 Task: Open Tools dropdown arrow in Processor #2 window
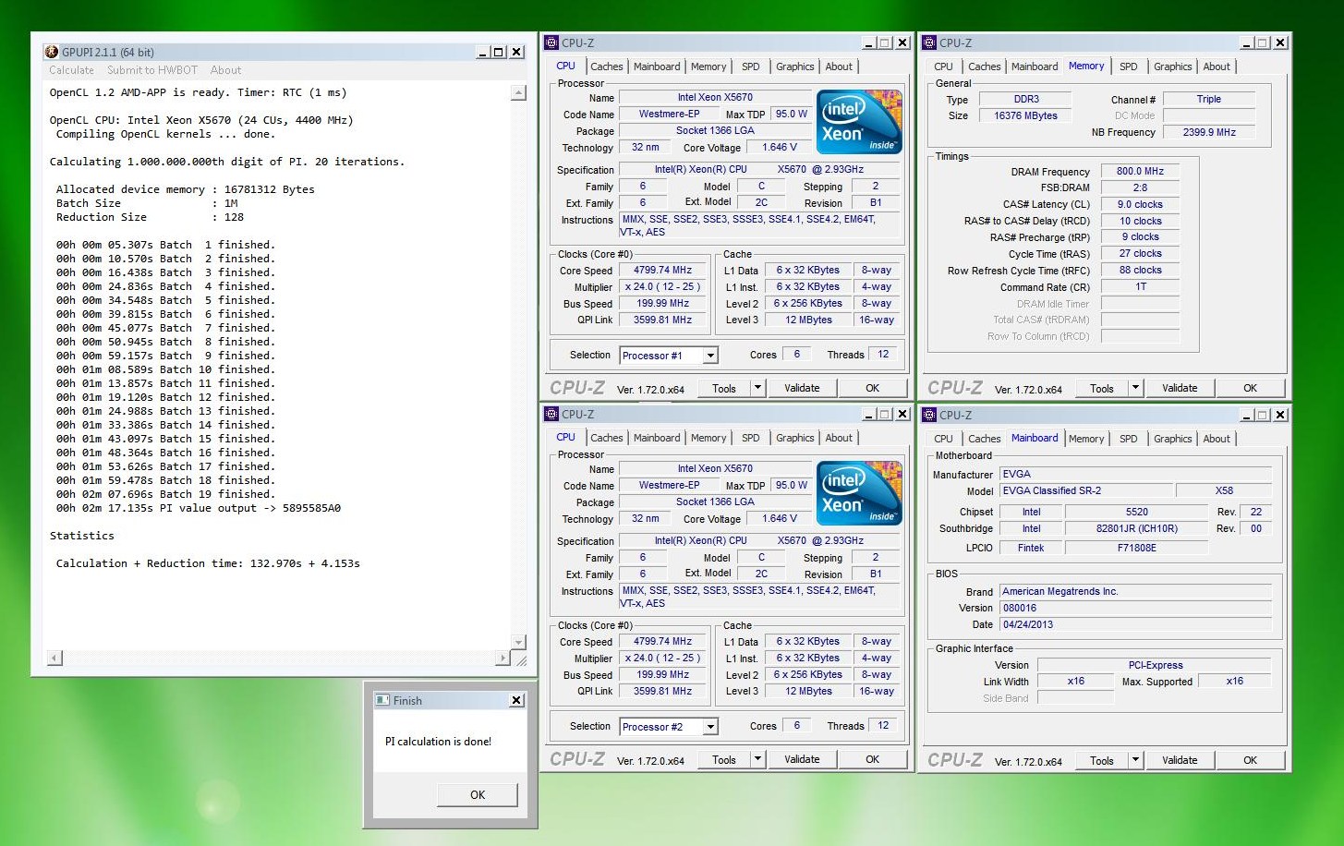(757, 759)
